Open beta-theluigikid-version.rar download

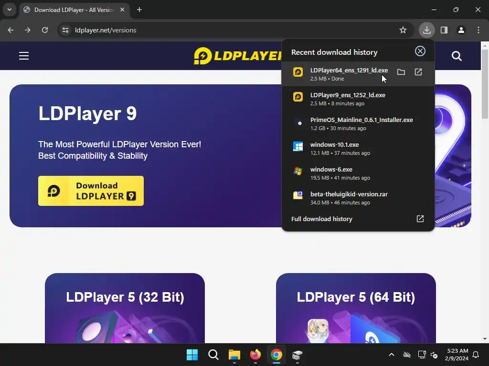(358, 198)
